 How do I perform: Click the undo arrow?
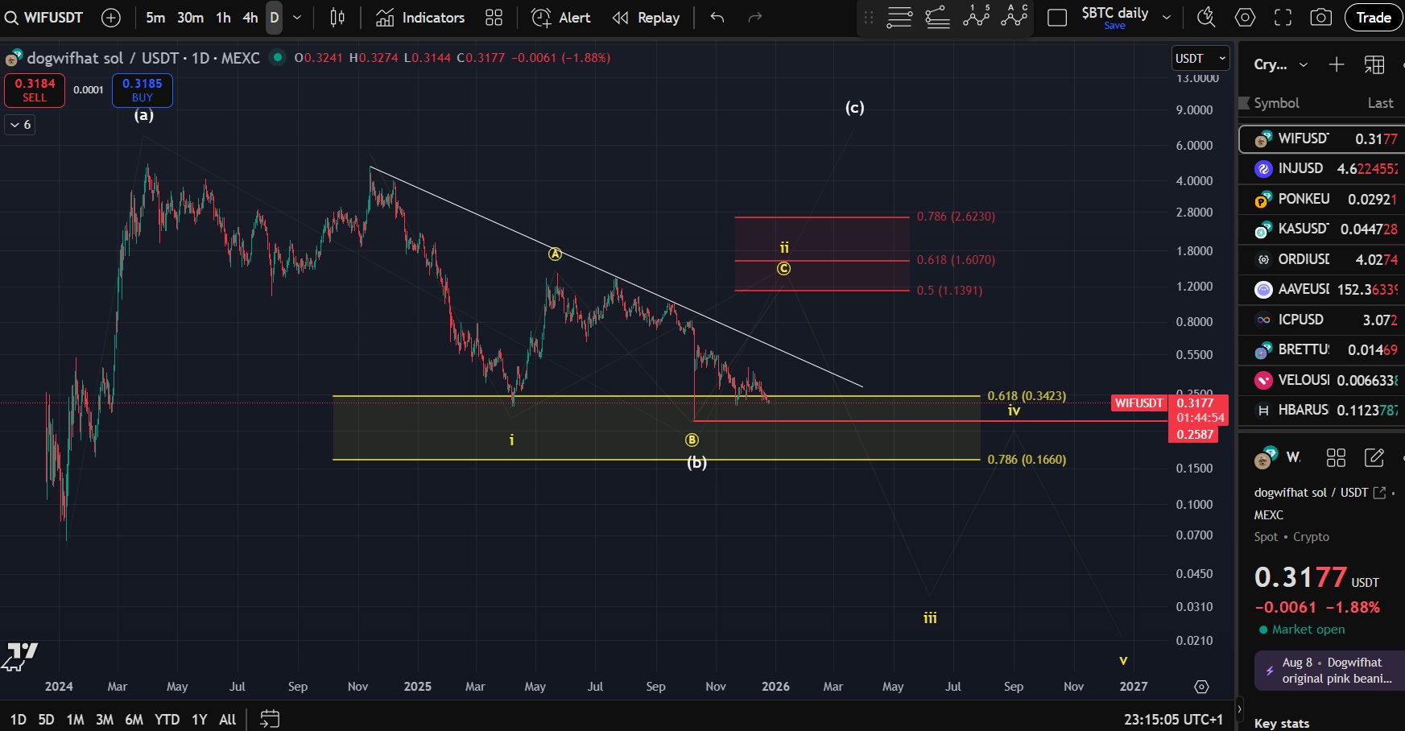pos(717,18)
